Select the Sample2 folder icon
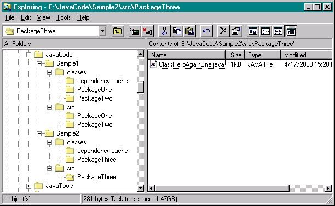 (49, 133)
